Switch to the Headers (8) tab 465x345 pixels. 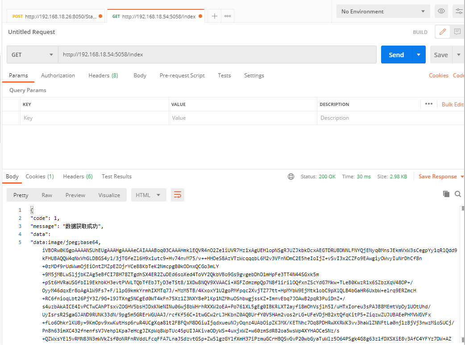coord(103,76)
